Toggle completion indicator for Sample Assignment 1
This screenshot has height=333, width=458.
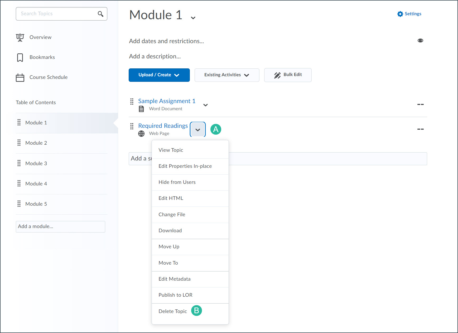coord(420,104)
